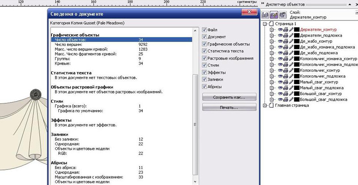Click the Печать... button
Image resolution: width=358 pixels, height=185 pixels.
click(229, 108)
